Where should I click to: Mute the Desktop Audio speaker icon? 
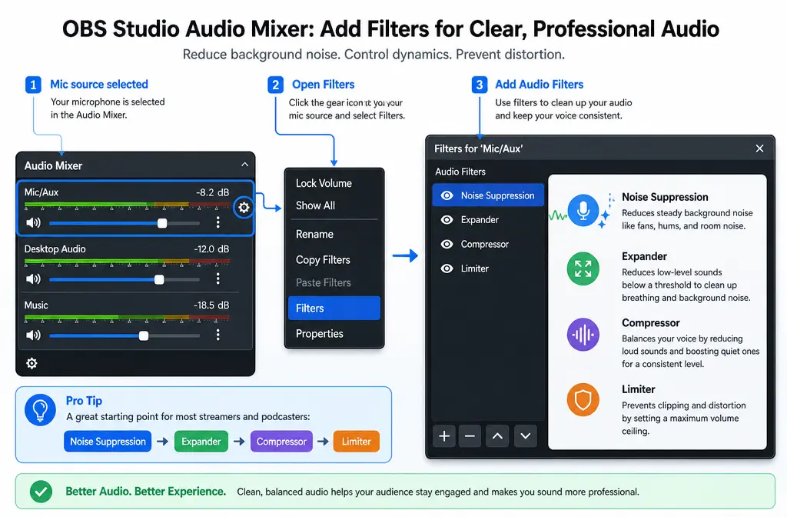click(33, 279)
